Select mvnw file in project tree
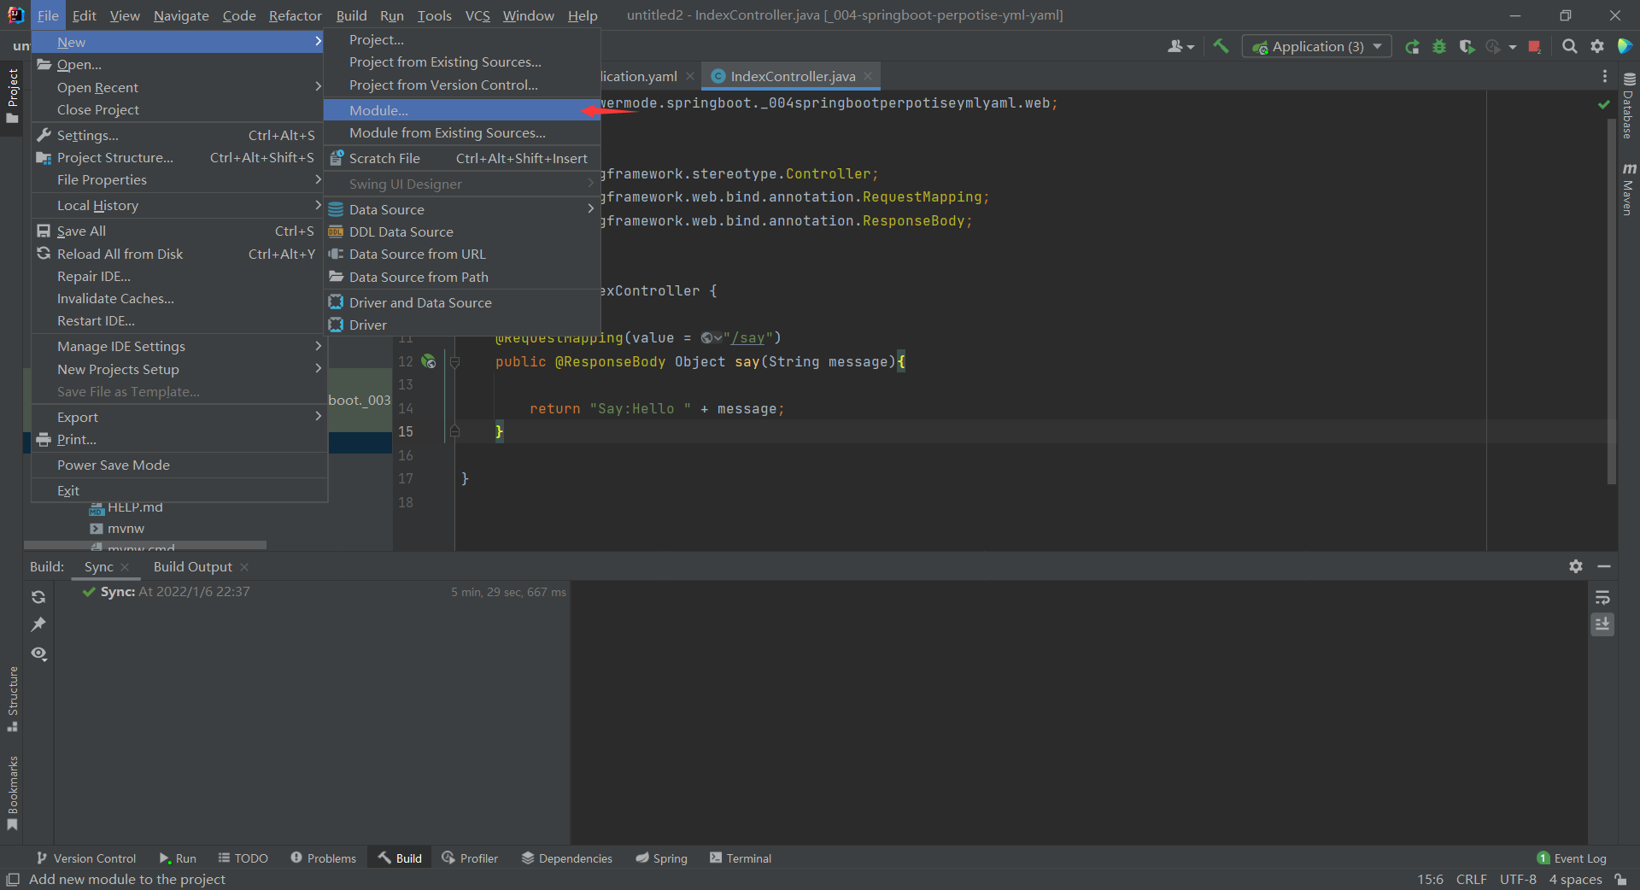Viewport: 1640px width, 890px height. tap(126, 529)
